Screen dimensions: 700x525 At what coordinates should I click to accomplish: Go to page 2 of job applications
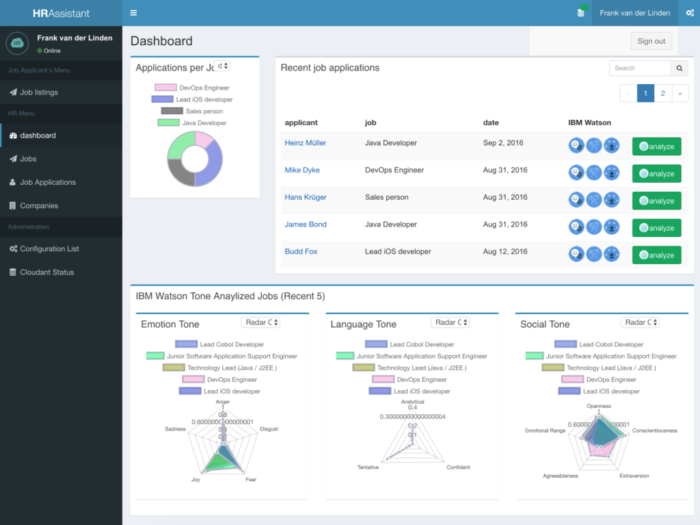point(662,94)
